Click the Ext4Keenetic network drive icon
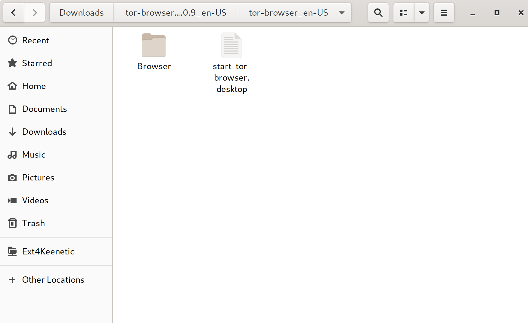528x323 pixels. pos(12,251)
